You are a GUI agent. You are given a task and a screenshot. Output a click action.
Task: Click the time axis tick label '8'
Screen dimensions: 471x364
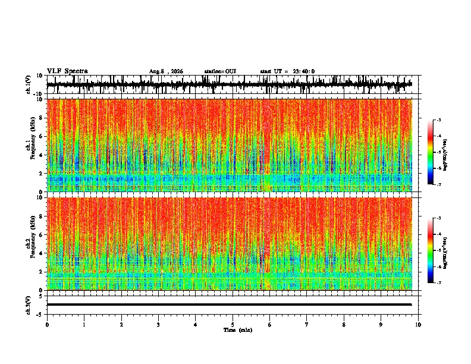[344, 325]
